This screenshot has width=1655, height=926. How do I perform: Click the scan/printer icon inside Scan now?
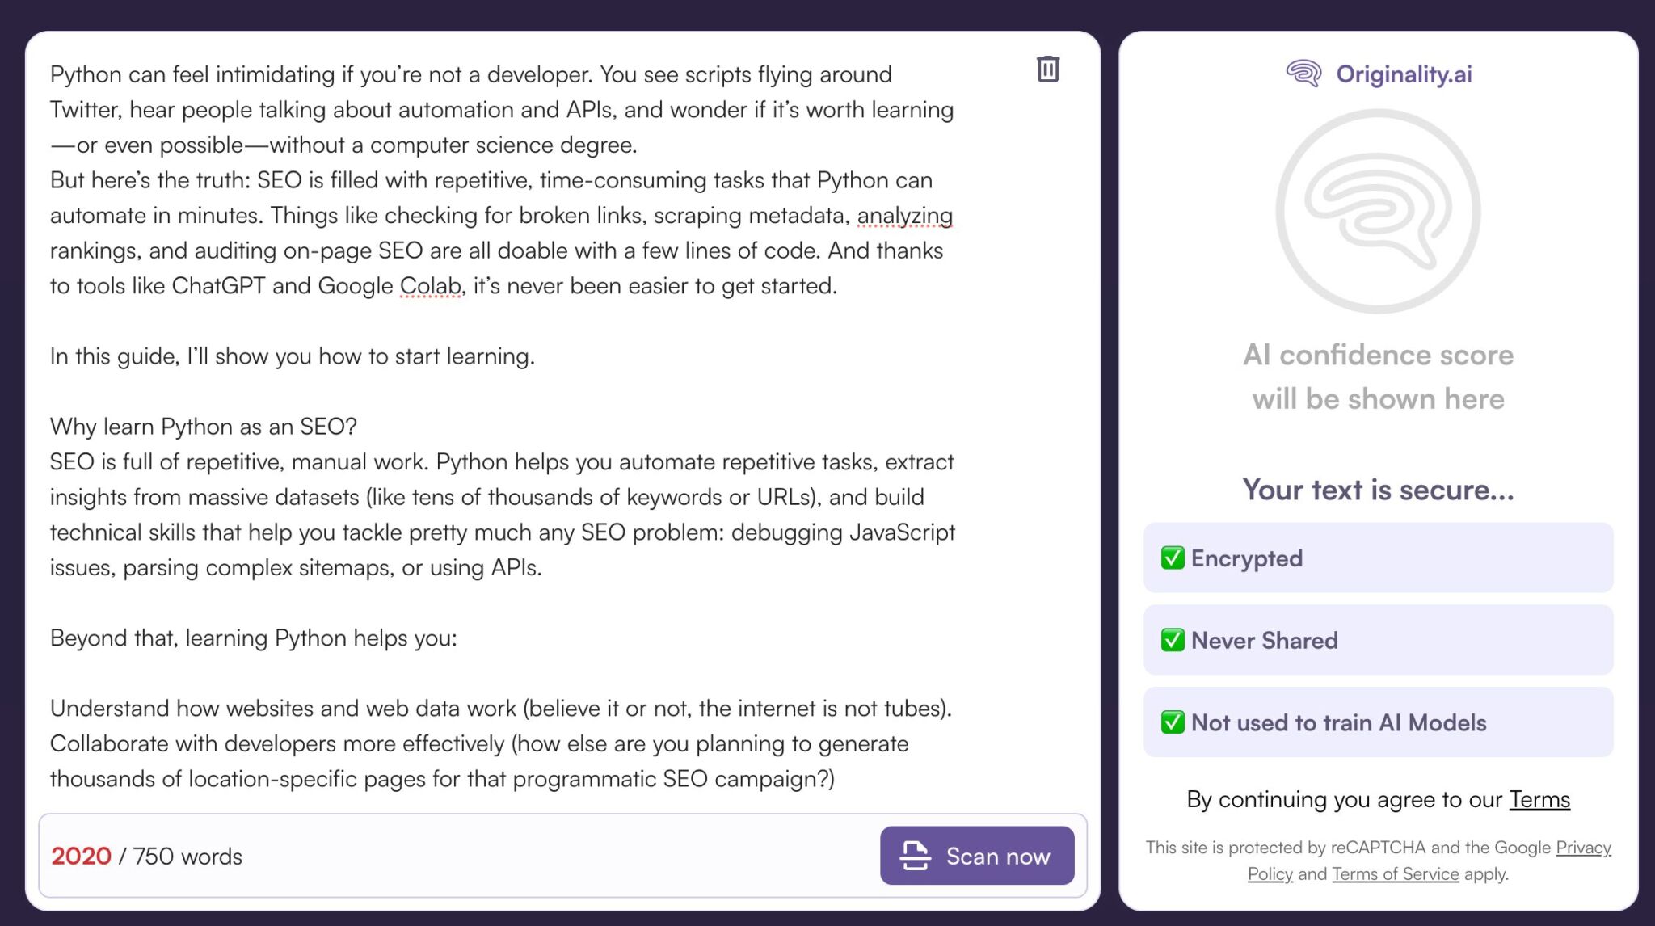[x=916, y=856]
